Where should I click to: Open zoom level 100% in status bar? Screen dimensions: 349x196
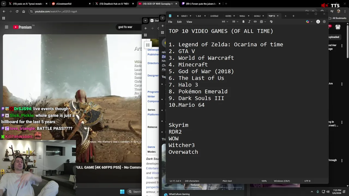coord(264,181)
